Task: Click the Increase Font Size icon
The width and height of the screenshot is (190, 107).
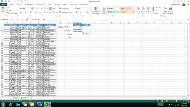Action: pyautogui.click(x=39, y=9)
